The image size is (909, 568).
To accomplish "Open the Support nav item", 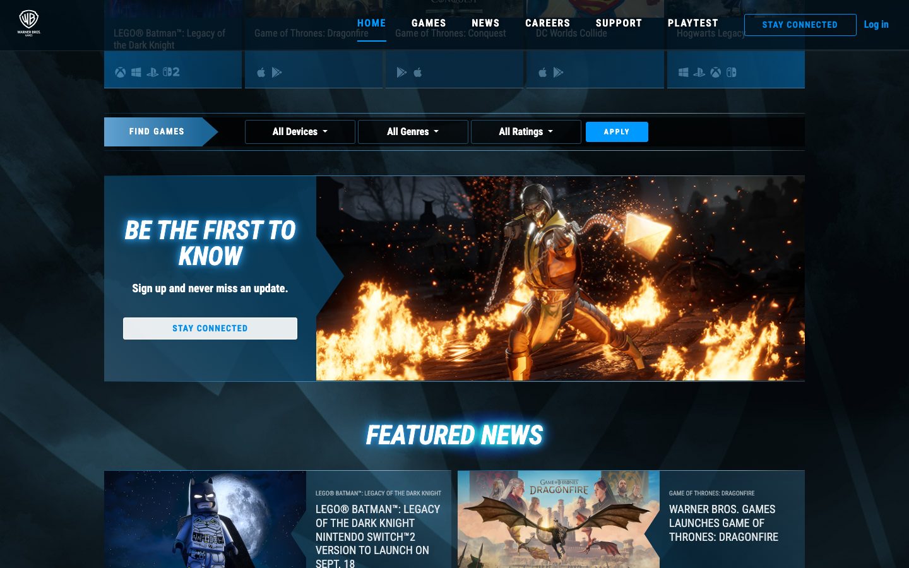I will (x=619, y=23).
